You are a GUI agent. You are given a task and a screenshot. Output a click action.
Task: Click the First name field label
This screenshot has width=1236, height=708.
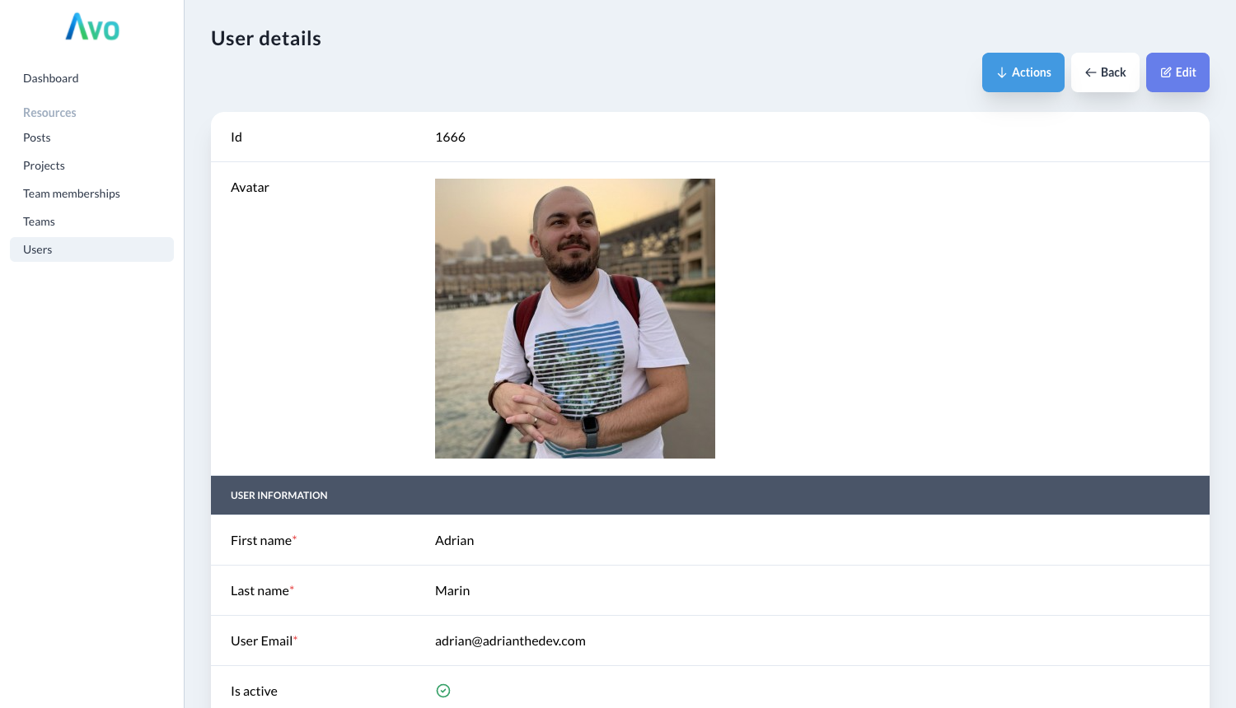tap(263, 540)
